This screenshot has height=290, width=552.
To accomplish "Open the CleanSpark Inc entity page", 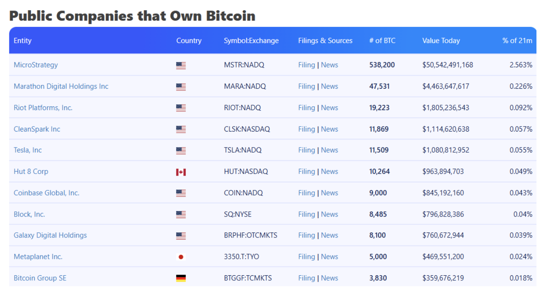I will coord(37,129).
